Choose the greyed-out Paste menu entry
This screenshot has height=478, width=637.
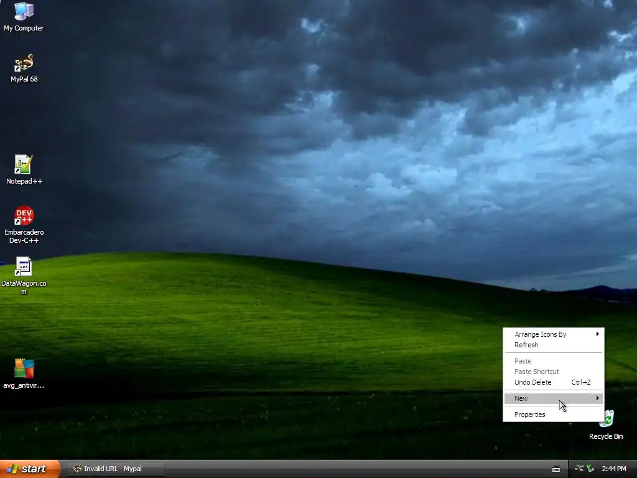pyautogui.click(x=554, y=361)
